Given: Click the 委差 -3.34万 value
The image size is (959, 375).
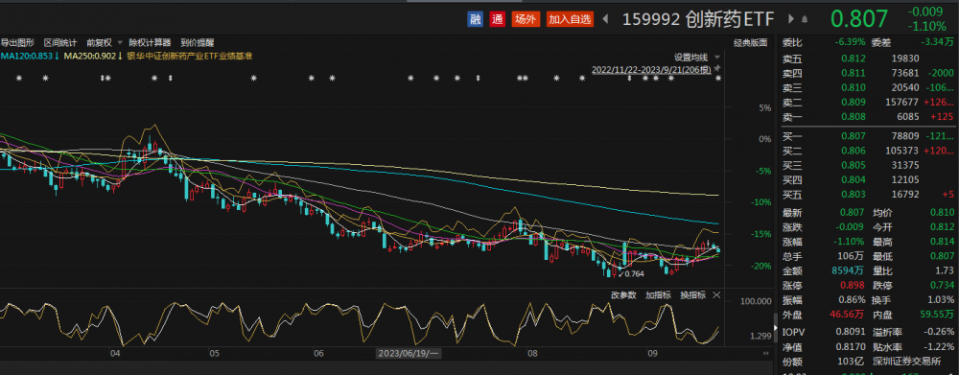Looking at the screenshot, I should [x=937, y=42].
